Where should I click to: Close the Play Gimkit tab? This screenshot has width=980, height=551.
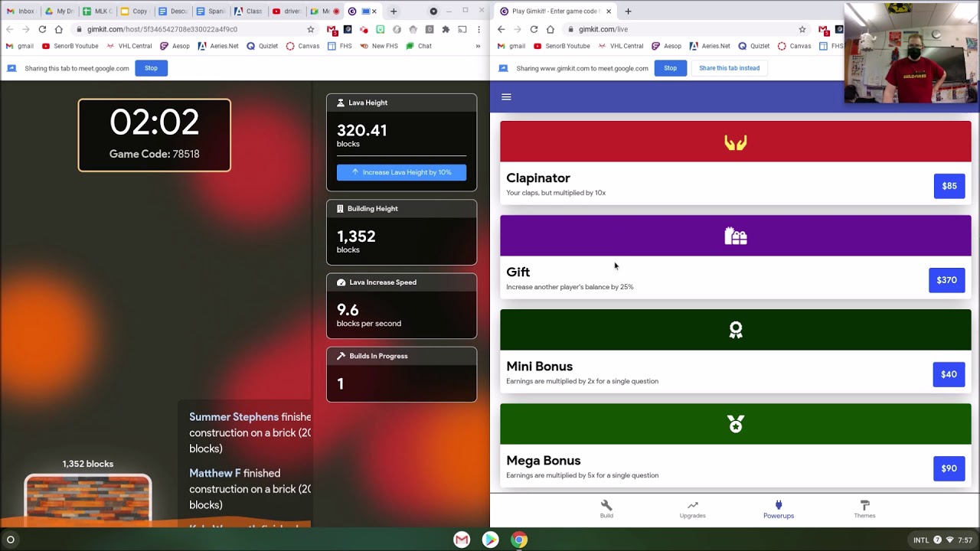pos(609,11)
